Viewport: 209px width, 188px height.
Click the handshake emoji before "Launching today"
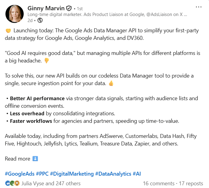click(8, 30)
